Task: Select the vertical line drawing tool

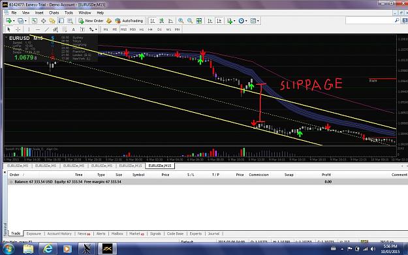Action: 29,29
